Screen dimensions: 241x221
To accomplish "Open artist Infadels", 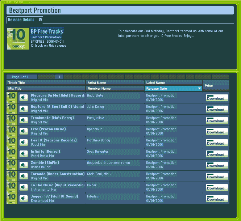I will (x=93, y=196).
